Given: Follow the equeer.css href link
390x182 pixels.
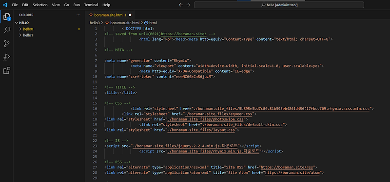Looking at the screenshot, I should 218,114.
